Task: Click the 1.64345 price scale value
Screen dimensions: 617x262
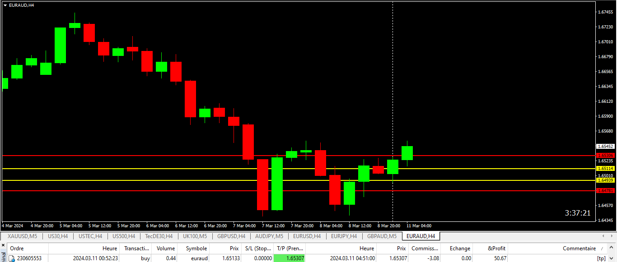Action: pyautogui.click(x=605, y=220)
